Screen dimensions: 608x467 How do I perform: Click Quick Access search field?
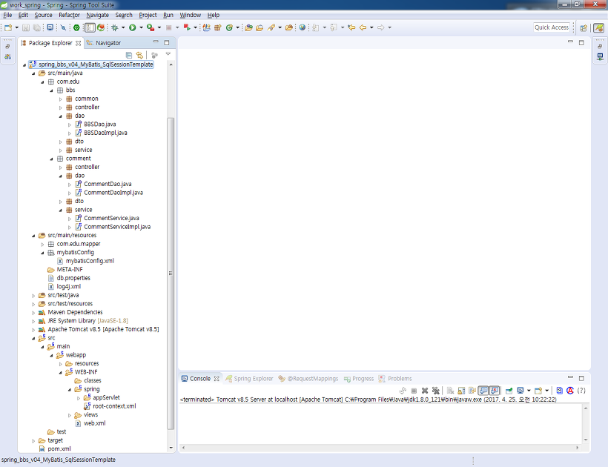point(552,27)
